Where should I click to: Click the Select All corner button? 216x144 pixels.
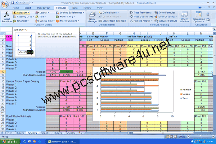pos(3,33)
